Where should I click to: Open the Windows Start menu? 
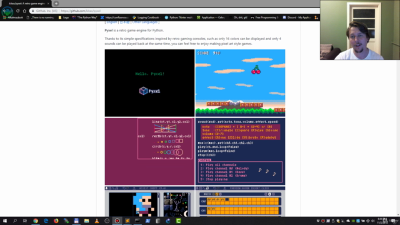point(5,221)
